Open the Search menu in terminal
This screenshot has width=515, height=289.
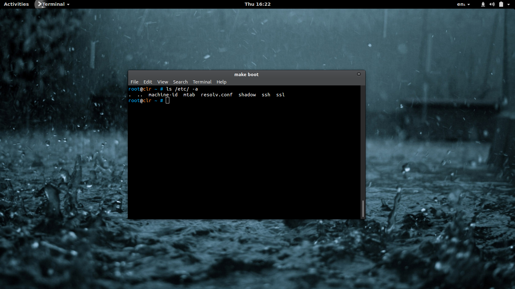click(180, 82)
